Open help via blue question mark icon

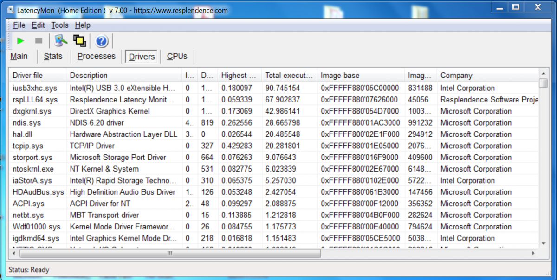point(102,41)
